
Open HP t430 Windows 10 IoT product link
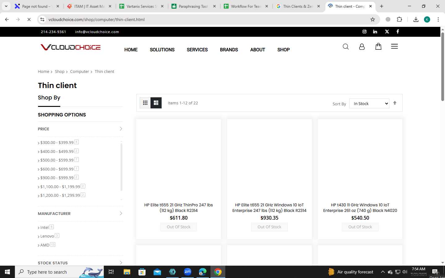[x=360, y=208]
